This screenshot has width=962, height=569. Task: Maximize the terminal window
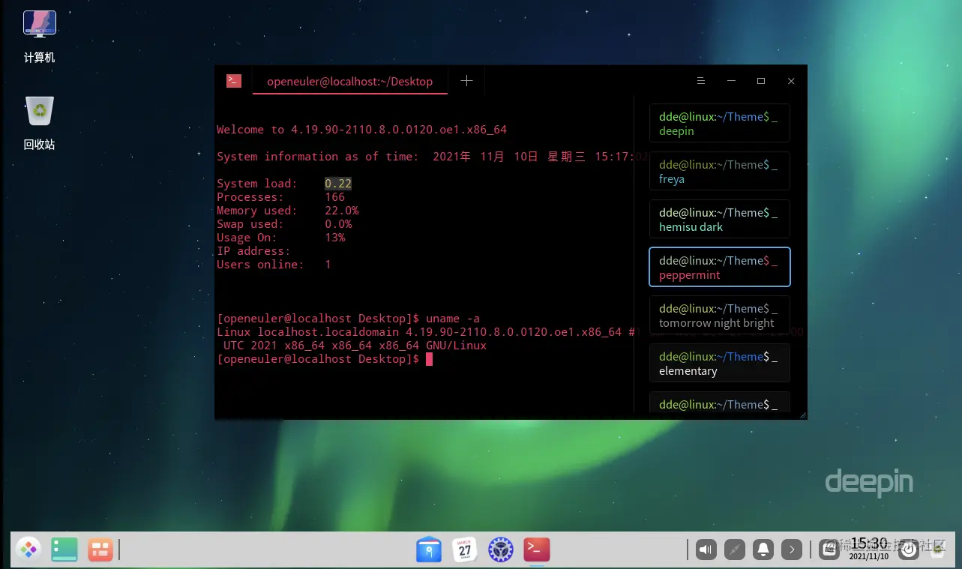[761, 81]
